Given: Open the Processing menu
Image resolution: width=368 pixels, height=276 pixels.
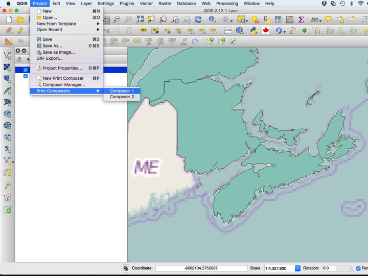Looking at the screenshot, I should point(227,4).
